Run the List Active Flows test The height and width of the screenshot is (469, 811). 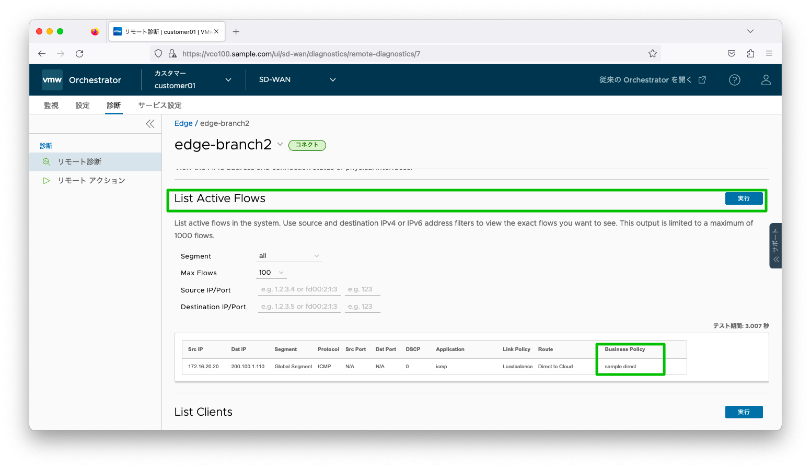(744, 198)
